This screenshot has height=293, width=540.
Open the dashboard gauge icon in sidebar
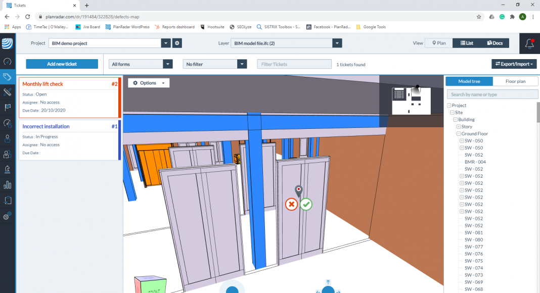click(7, 61)
